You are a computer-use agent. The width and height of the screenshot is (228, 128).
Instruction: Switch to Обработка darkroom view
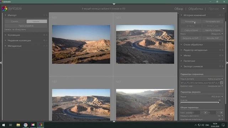196,9
